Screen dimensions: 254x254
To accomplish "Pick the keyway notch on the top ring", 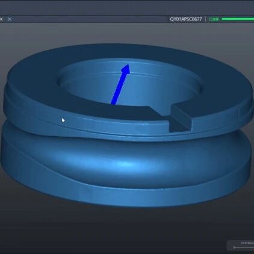I will (x=180, y=119).
